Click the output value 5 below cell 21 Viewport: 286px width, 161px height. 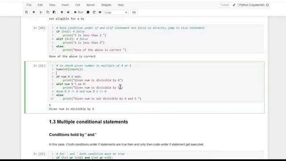(50, 105)
